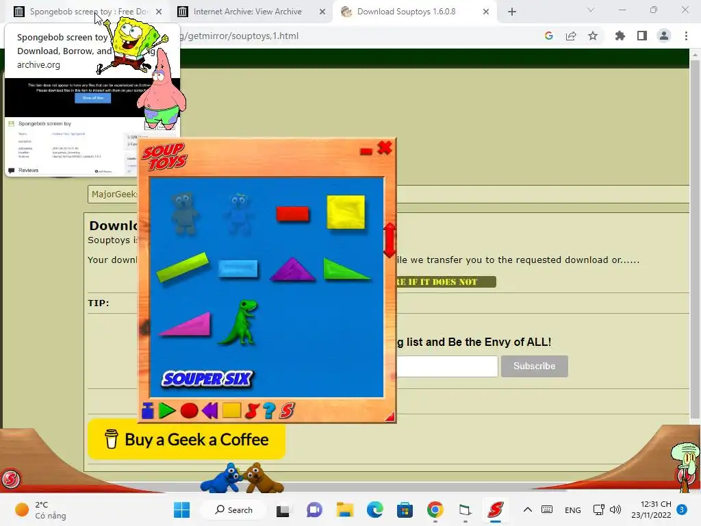The image size is (701, 526).
Task: Open Chrome profile avatar
Action: pos(664,36)
